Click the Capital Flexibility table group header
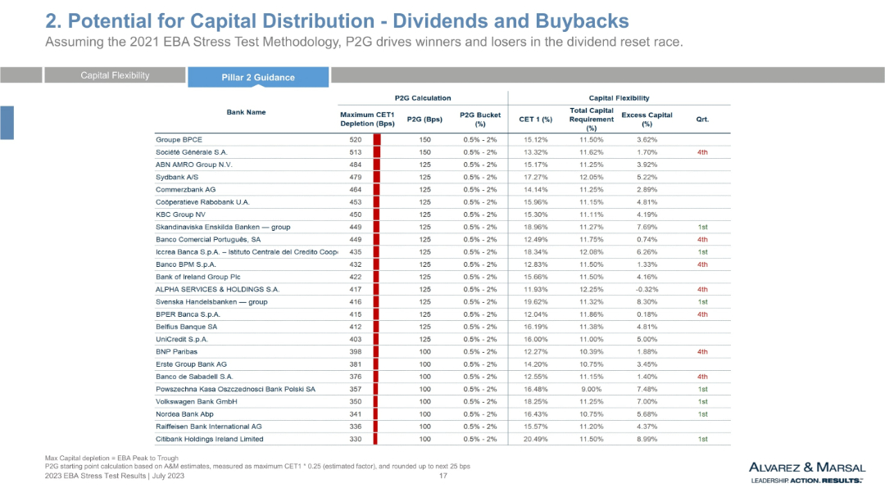885x497 pixels. click(x=619, y=98)
